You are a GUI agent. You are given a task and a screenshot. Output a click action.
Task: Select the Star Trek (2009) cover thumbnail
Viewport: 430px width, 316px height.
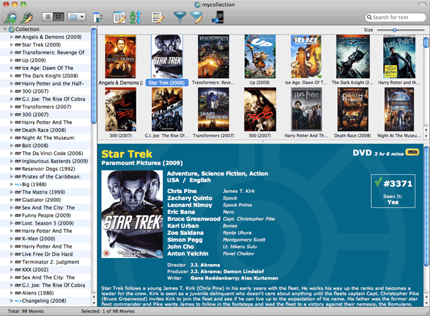point(167,56)
